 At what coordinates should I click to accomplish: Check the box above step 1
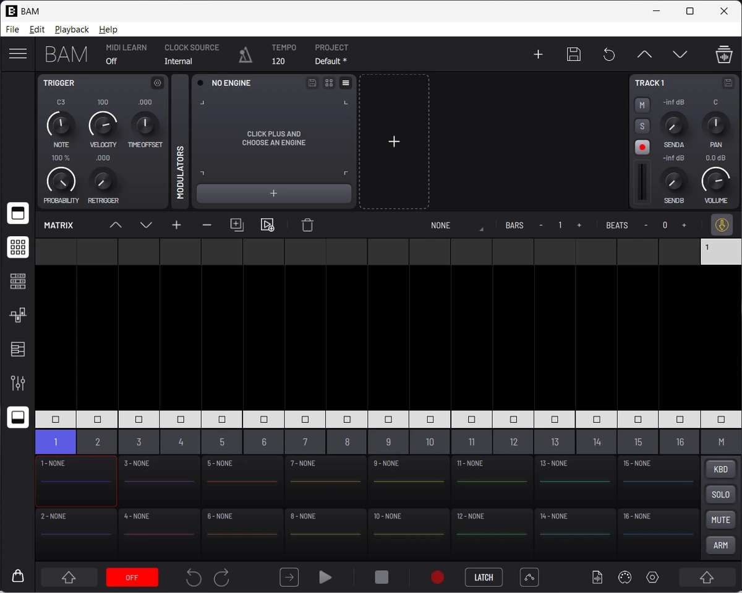pyautogui.click(x=56, y=419)
